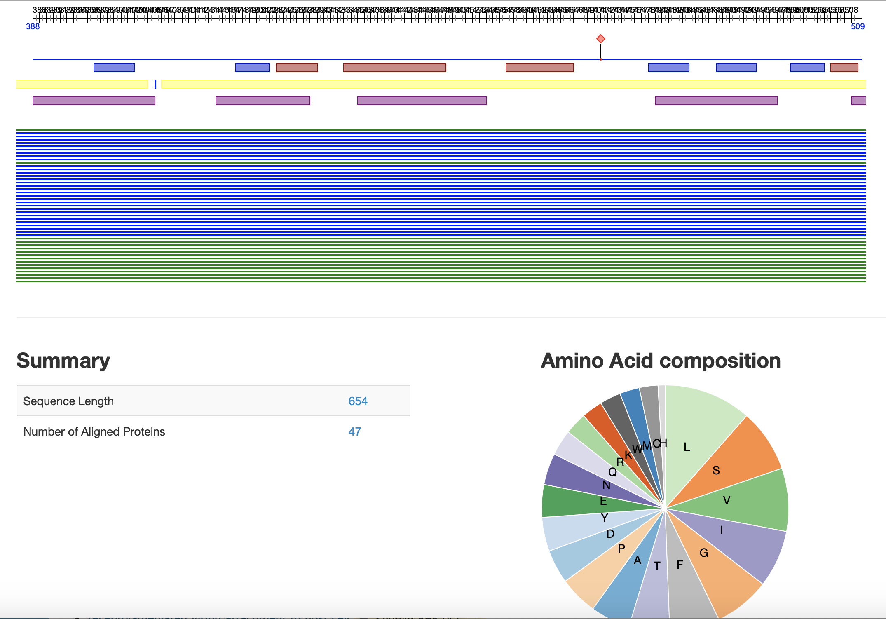886x619 pixels.
Task: Click the small blue tick between yellow bars
Action: (x=155, y=84)
